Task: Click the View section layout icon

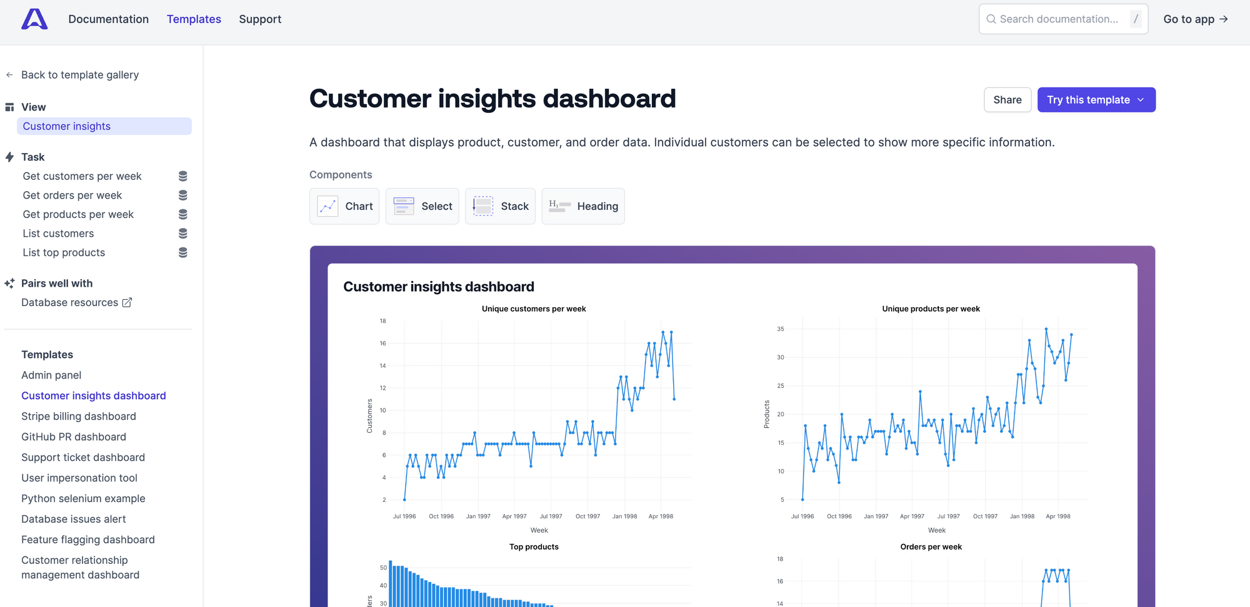Action: coord(9,107)
